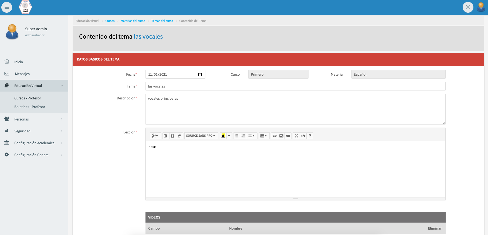Apply underline formatting in editor toolbar
This screenshot has height=235, width=488.
pos(172,136)
